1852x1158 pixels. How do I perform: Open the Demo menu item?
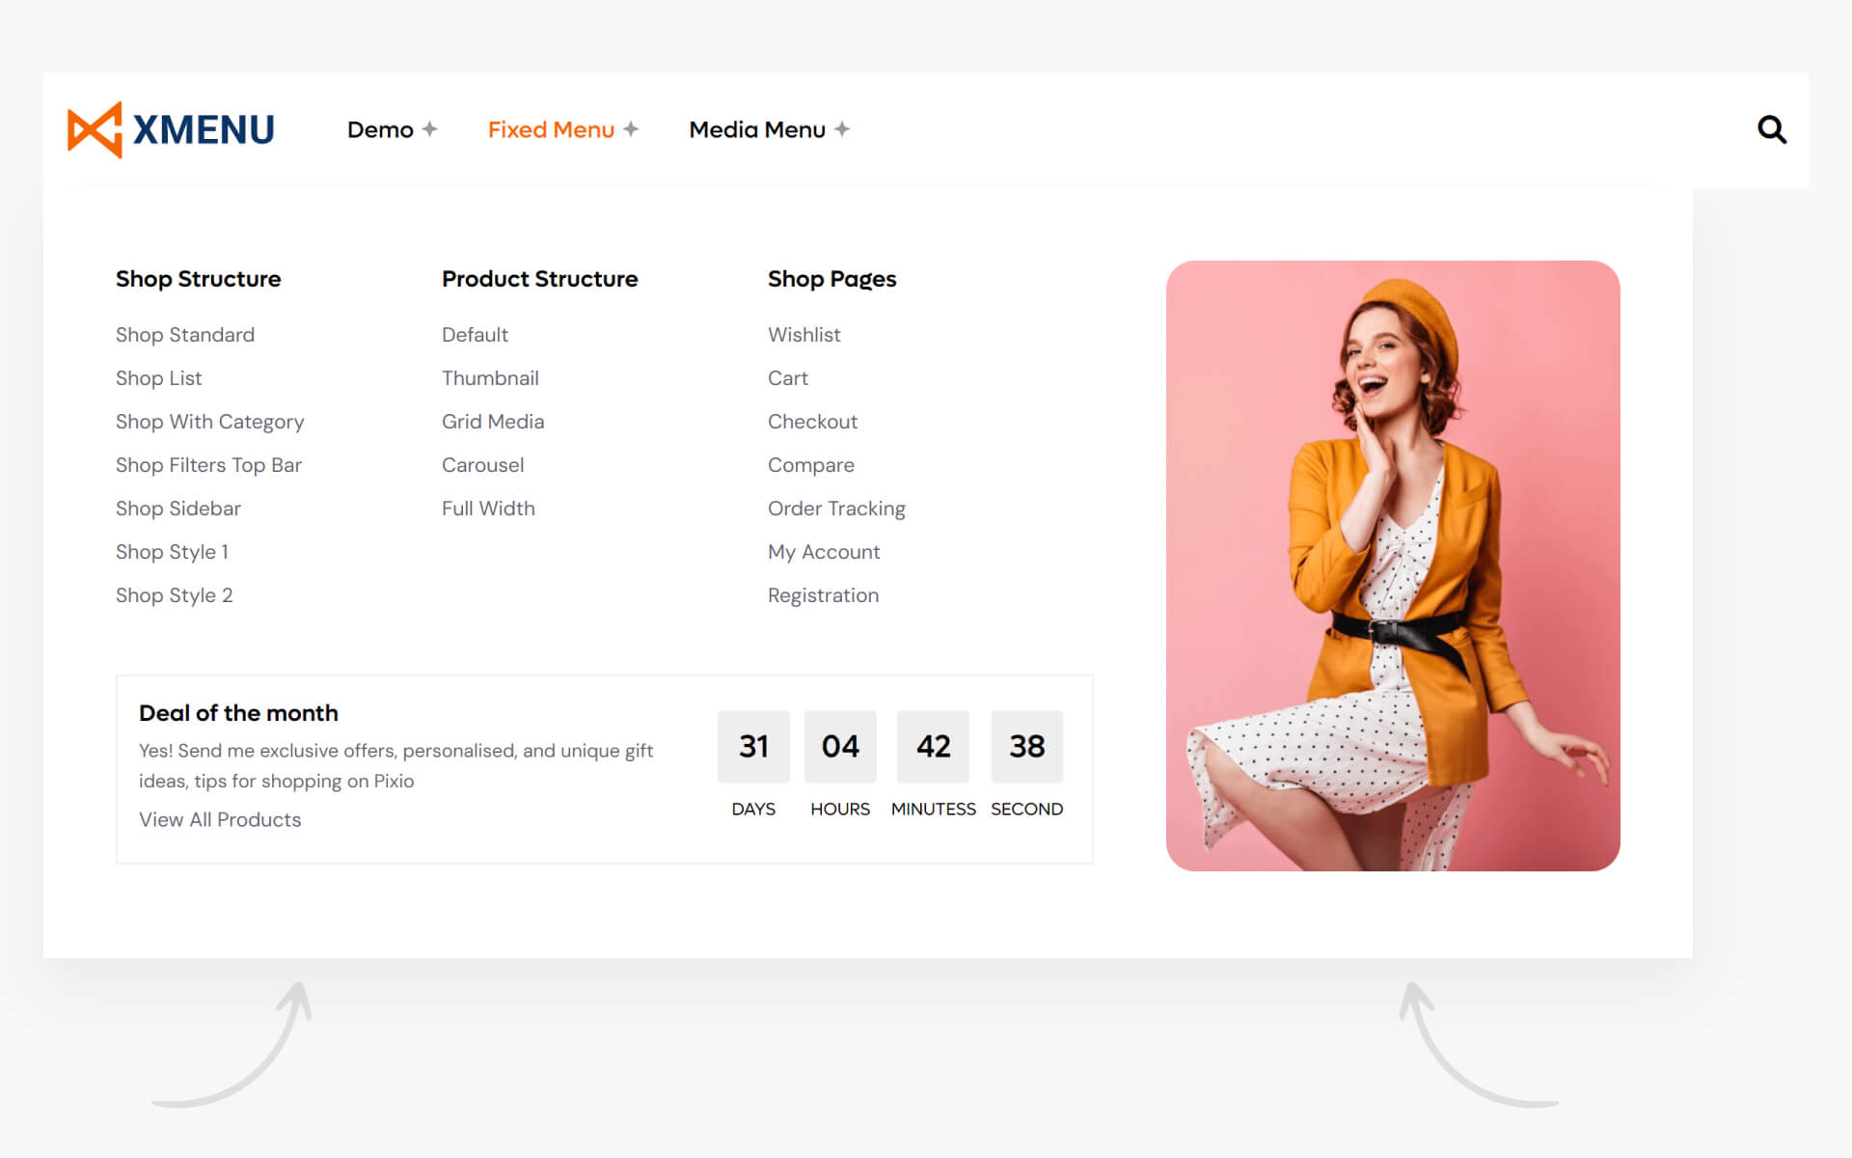pos(380,129)
